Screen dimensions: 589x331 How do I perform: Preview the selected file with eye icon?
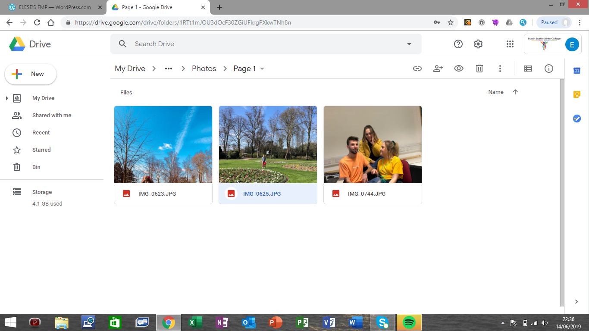pos(459,69)
